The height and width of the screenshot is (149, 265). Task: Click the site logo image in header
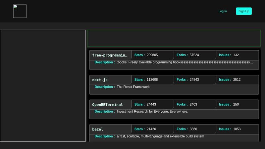point(20,11)
